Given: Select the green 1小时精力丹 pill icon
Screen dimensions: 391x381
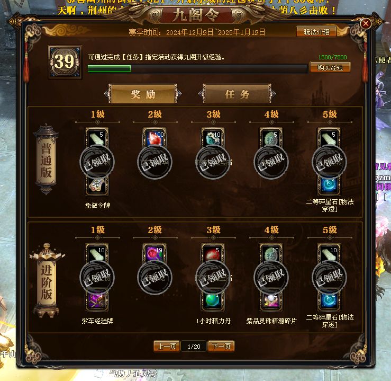Looking at the screenshot, I should click(213, 300).
